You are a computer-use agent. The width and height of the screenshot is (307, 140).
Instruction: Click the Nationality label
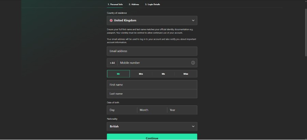112,119
